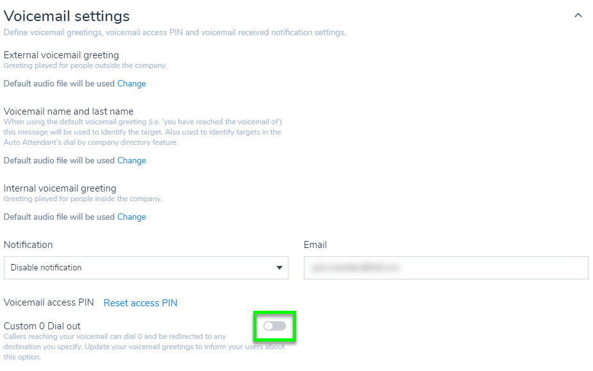
Task: Click the Email field label
Action: [315, 245]
